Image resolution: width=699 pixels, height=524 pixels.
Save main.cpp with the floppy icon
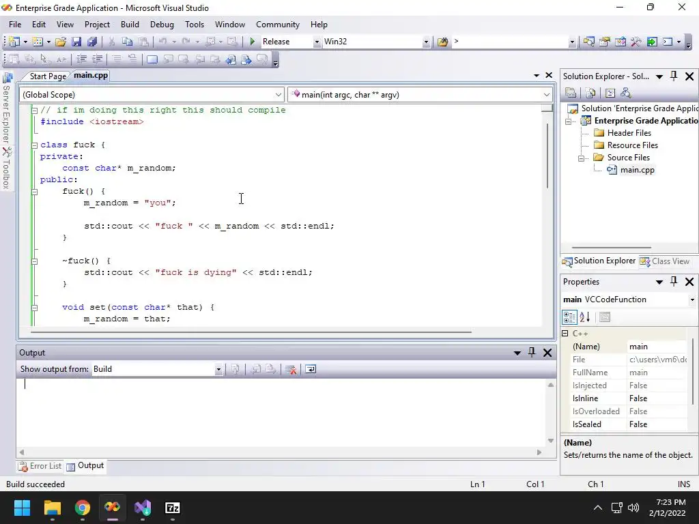[76, 42]
